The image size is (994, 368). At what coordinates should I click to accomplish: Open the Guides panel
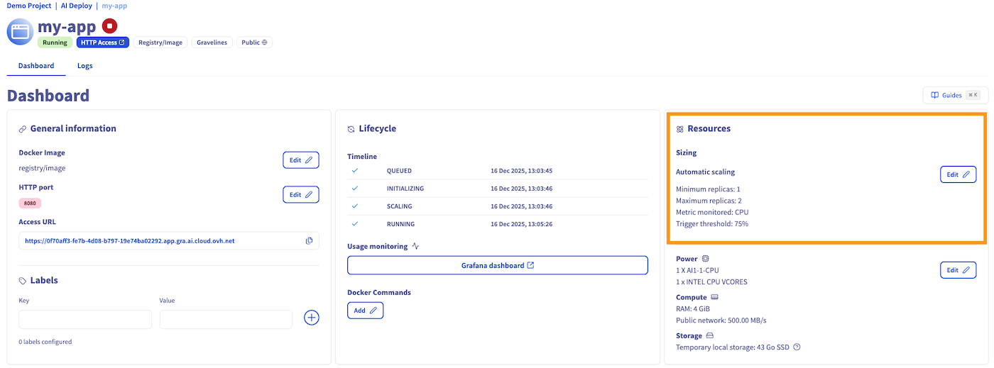tap(954, 95)
